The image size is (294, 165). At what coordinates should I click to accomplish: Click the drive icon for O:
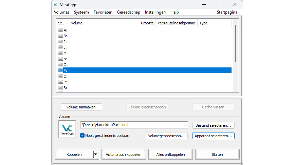60,65
